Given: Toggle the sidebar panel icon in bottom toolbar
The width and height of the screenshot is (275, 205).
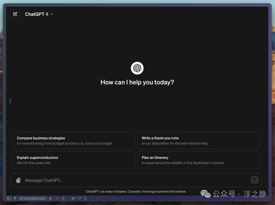Looking at the screenshot, I should point(9,199).
